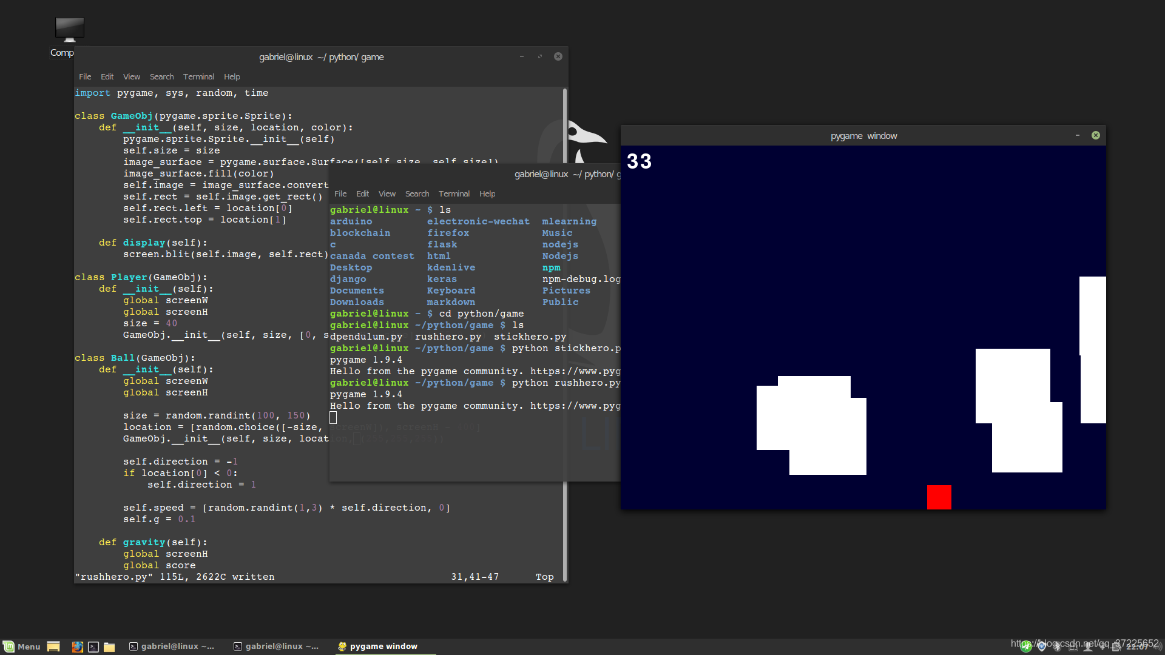Open the user applet tray icon
Viewport: 1165px width, 655px height.
1088,647
